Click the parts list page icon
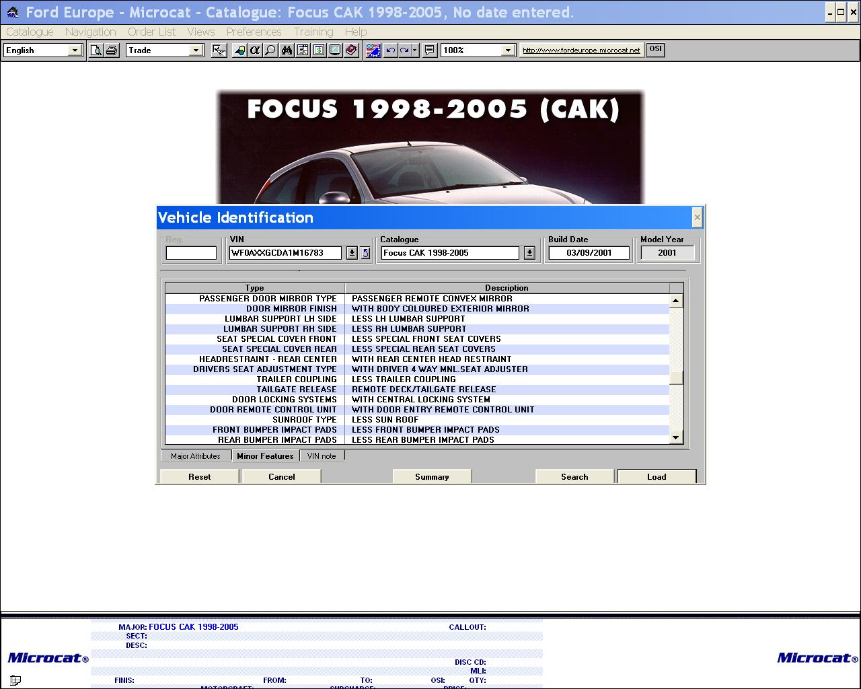Viewport: 861px width, 689px height. coord(303,50)
